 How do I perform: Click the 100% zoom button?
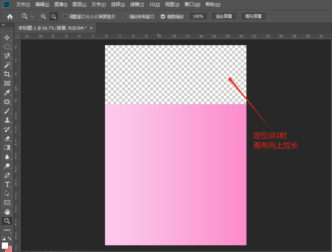(x=198, y=16)
